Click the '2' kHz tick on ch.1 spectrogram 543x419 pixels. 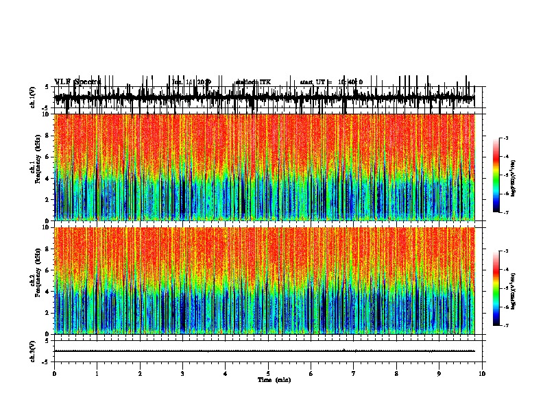48,200
